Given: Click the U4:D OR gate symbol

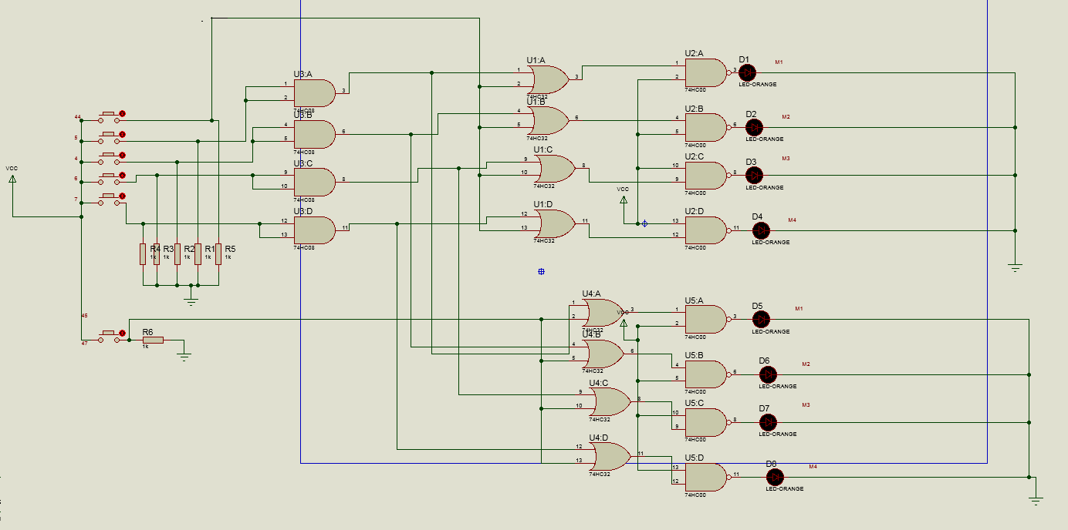Looking at the screenshot, I should click(610, 457).
